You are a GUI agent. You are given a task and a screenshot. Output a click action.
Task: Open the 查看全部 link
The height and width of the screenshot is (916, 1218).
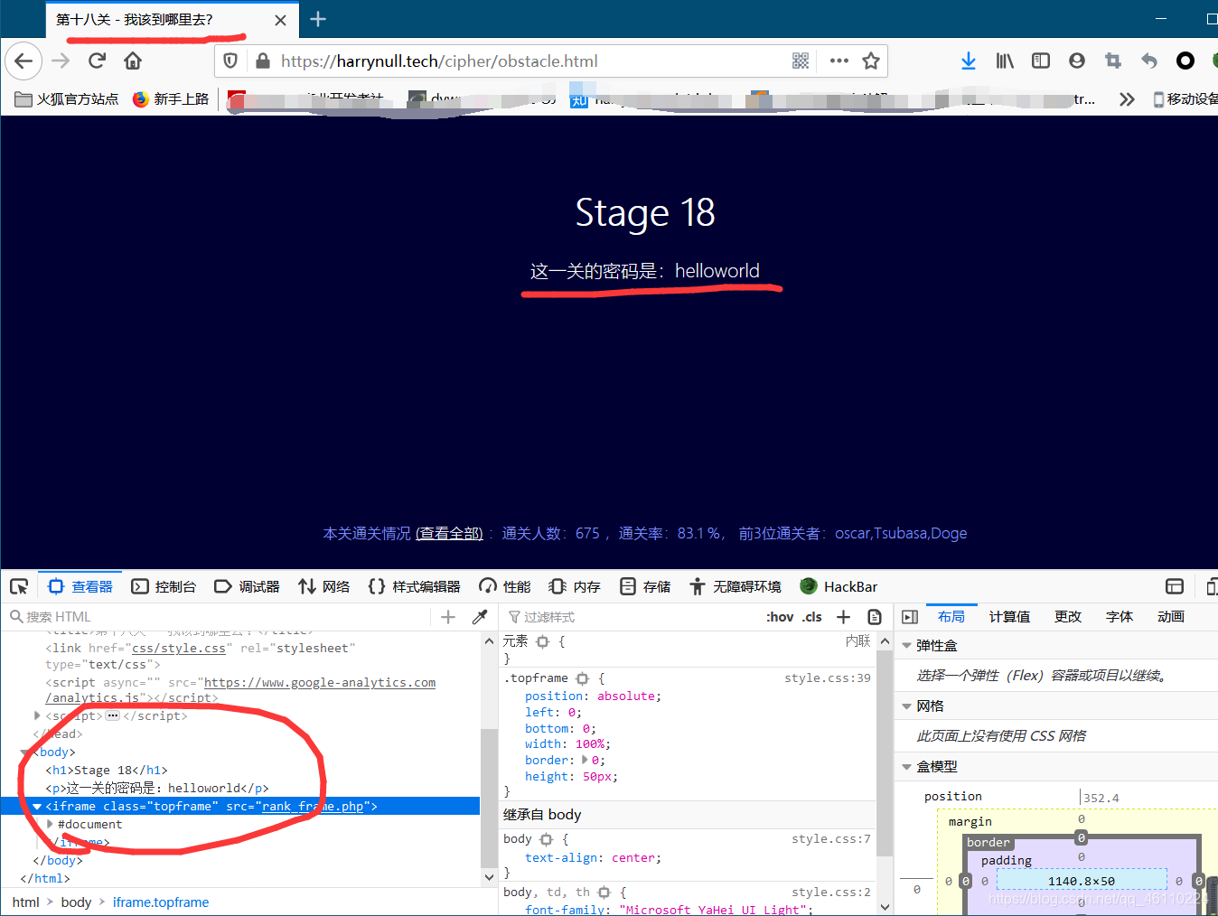(x=449, y=533)
